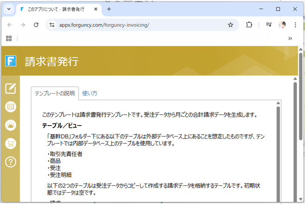Screen dimensions: 306x204
Task: Open the apps grid in the bookmarks bar
Action: click(8, 38)
